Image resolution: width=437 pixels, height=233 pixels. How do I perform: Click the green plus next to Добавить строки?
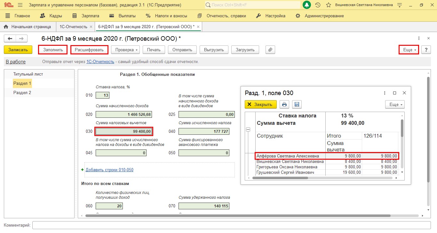click(83, 170)
